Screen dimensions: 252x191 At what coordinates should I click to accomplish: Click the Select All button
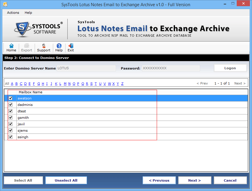point(23,180)
